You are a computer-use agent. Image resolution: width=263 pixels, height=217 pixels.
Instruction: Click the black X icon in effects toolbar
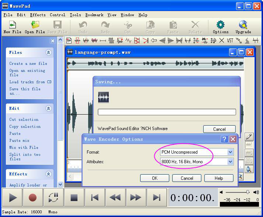point(222,41)
